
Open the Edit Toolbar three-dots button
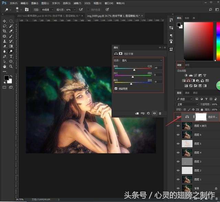tap(4, 71)
